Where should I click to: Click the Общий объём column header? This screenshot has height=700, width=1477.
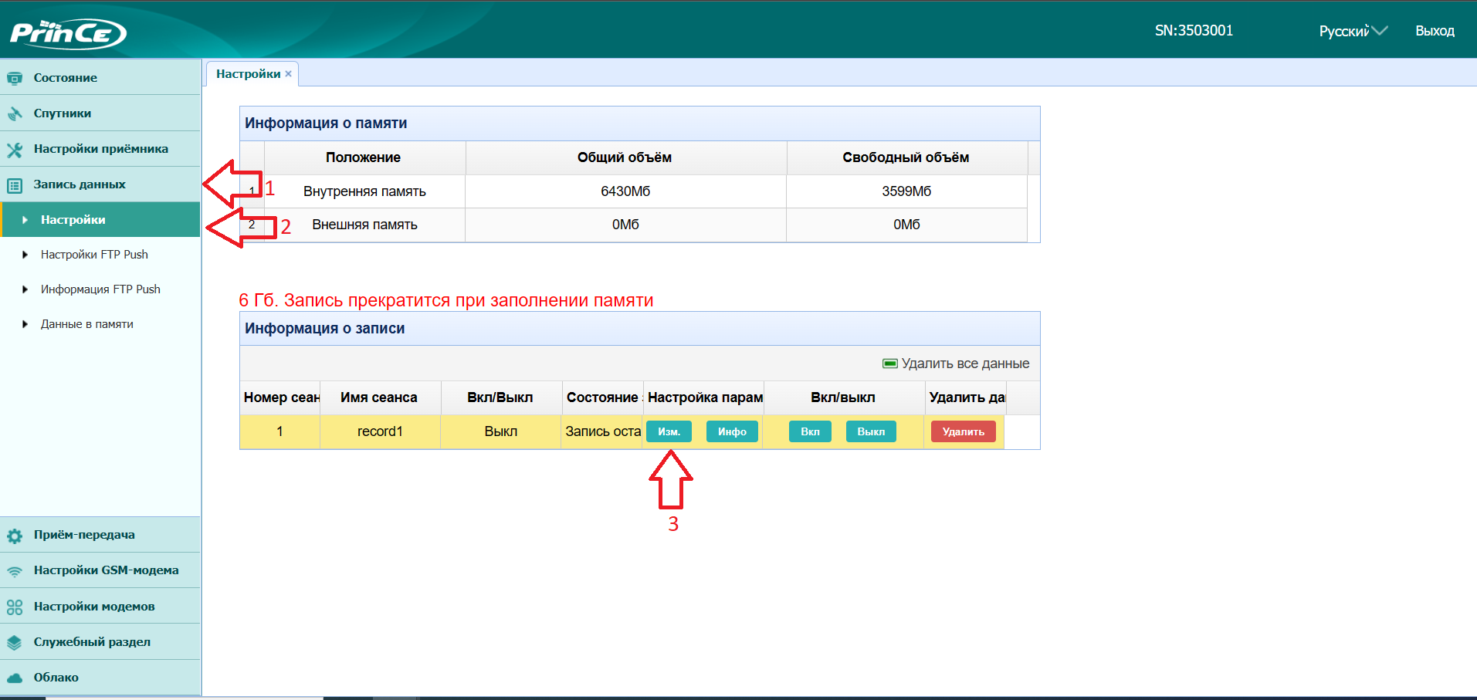coord(625,157)
